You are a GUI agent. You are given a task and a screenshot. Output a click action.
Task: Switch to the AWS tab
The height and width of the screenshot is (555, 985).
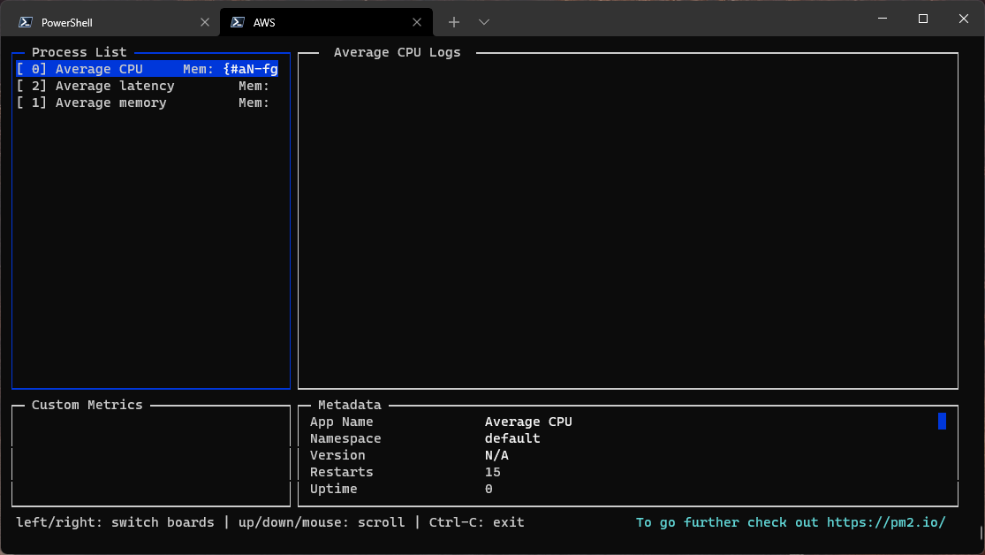309,21
